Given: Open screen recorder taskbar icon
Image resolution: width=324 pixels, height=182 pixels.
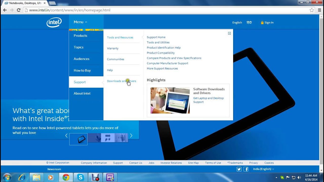Looking at the screenshot, I should [95, 177].
